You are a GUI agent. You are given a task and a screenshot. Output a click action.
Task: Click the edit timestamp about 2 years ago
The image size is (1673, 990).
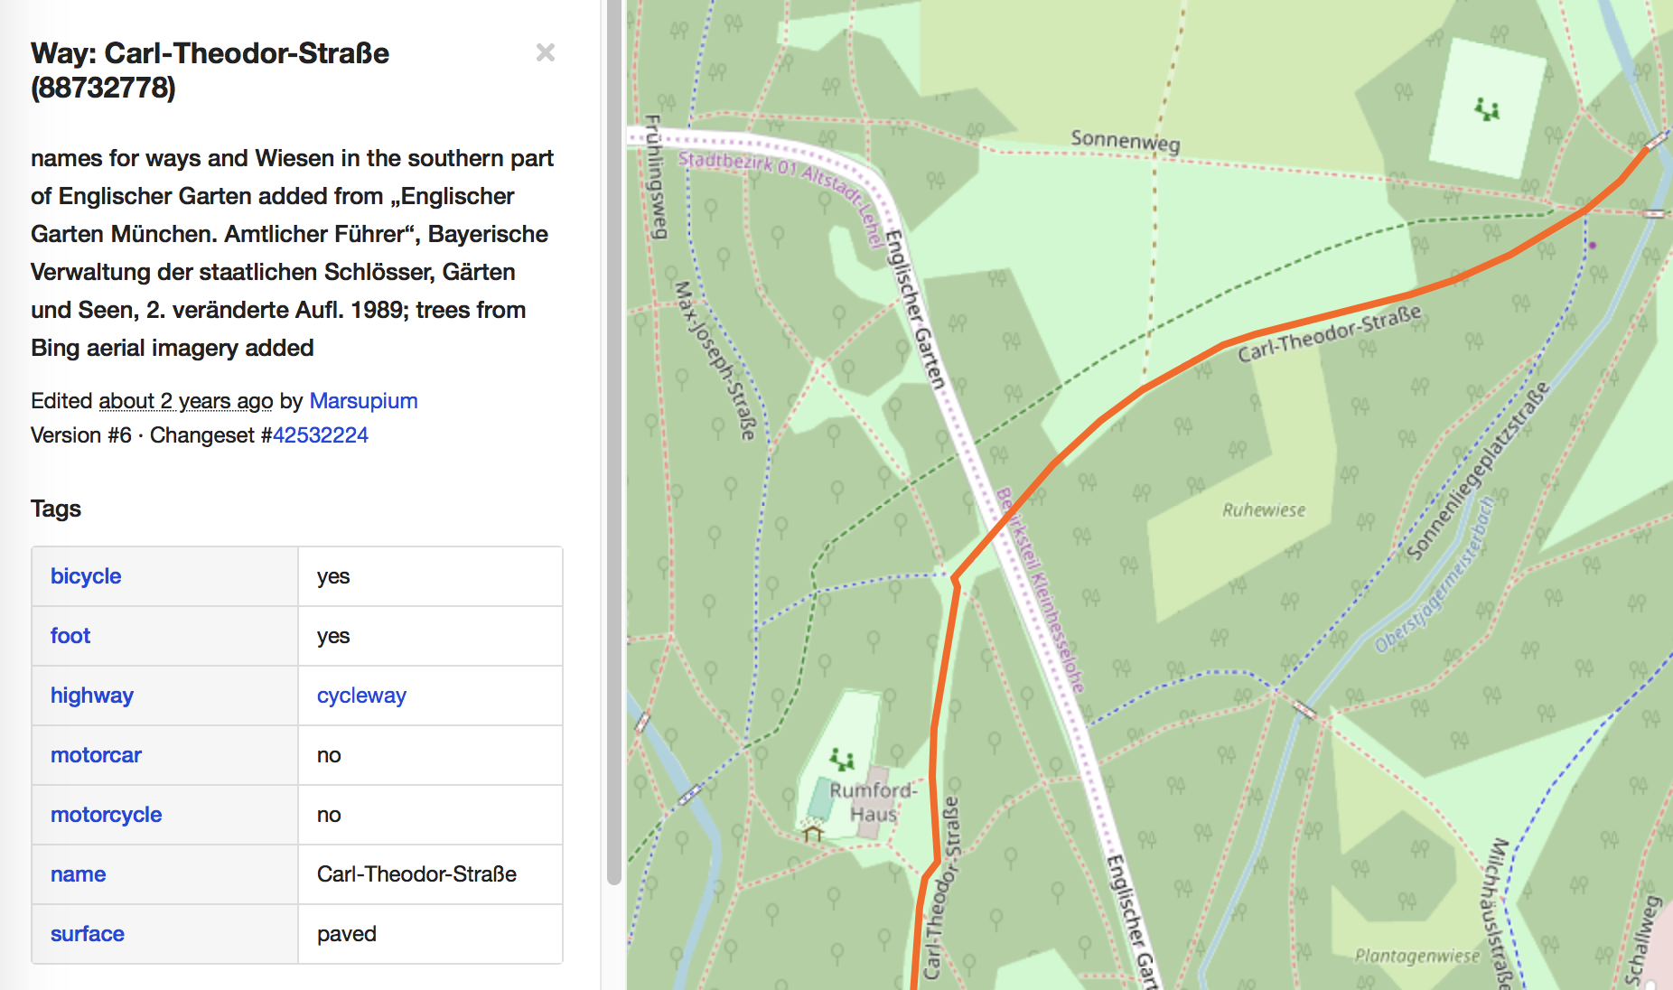click(185, 400)
